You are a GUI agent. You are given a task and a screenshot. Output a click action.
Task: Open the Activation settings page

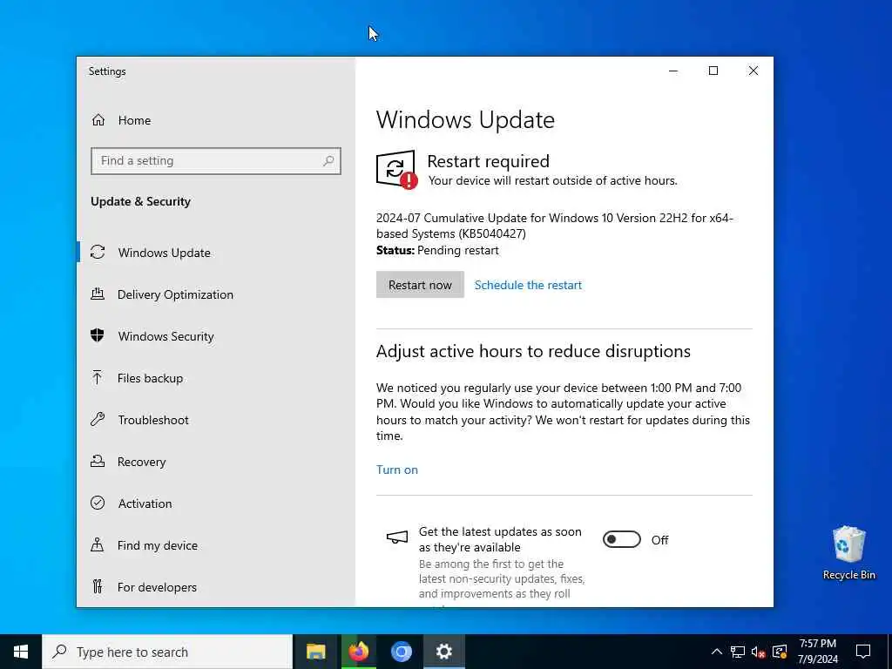pyautogui.click(x=216, y=503)
